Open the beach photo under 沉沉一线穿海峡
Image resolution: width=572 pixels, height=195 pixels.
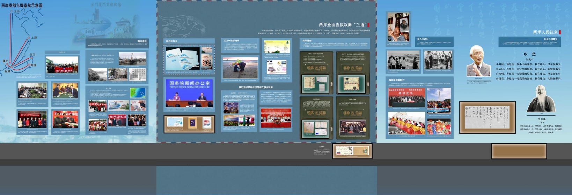(240, 67)
